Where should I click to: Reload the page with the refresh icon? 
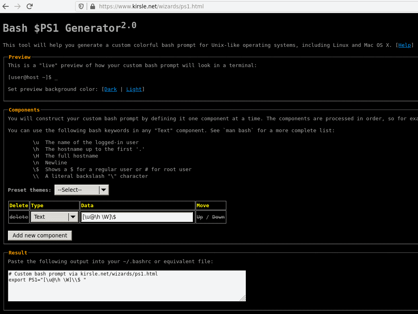pyautogui.click(x=29, y=6)
